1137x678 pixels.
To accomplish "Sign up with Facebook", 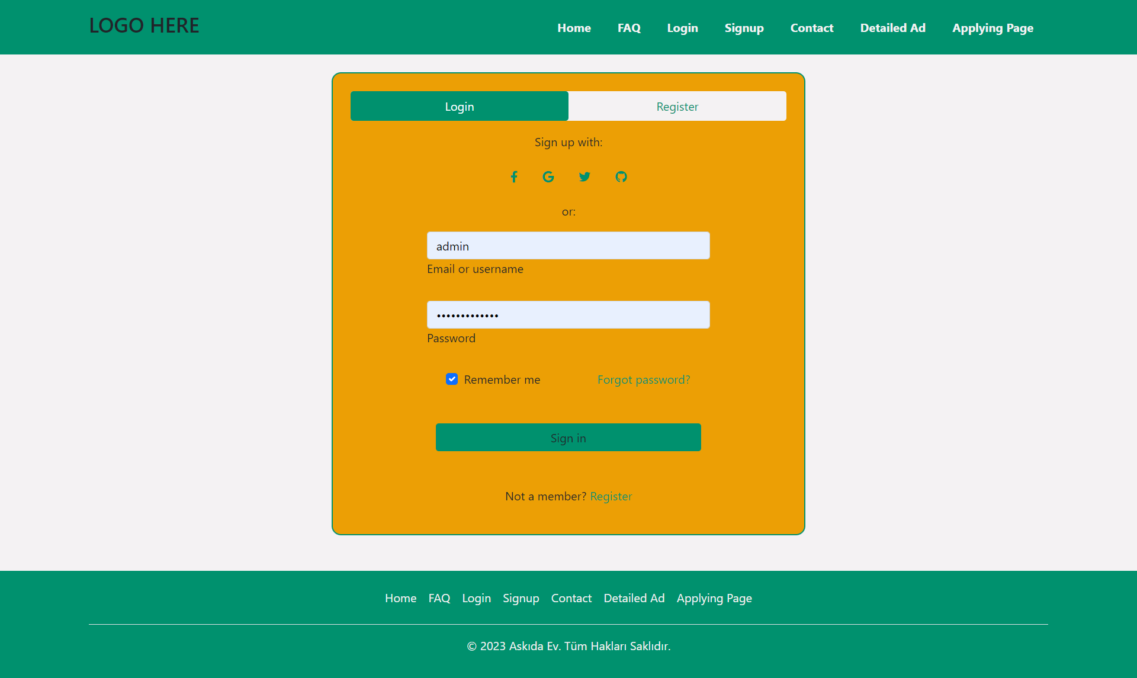I will click(514, 176).
